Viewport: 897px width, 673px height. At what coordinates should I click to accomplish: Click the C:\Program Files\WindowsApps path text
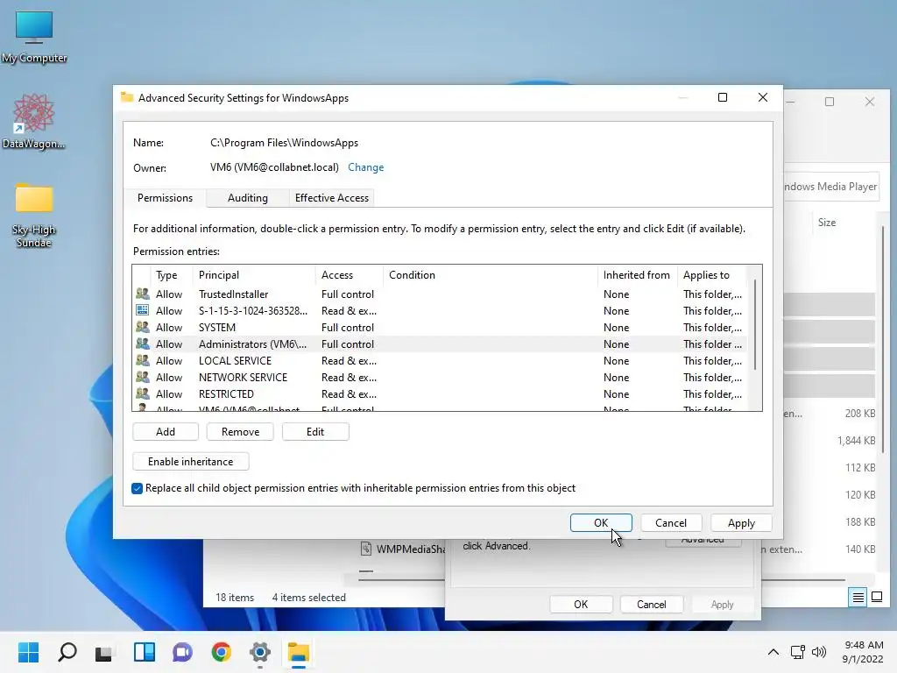(x=284, y=143)
